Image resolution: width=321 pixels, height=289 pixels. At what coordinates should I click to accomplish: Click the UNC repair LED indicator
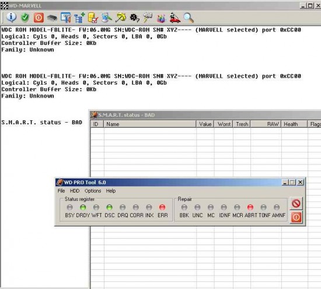click(x=197, y=207)
